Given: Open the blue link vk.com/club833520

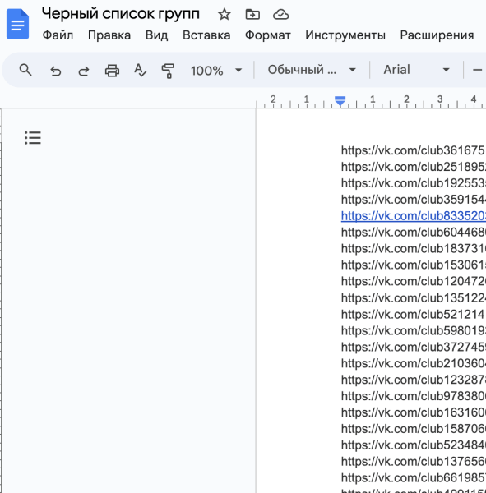Looking at the screenshot, I should (414, 216).
